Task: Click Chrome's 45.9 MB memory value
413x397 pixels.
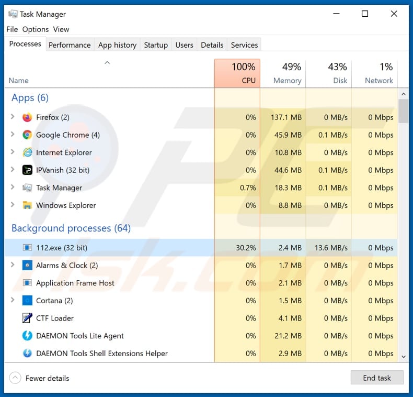Action: [x=288, y=135]
